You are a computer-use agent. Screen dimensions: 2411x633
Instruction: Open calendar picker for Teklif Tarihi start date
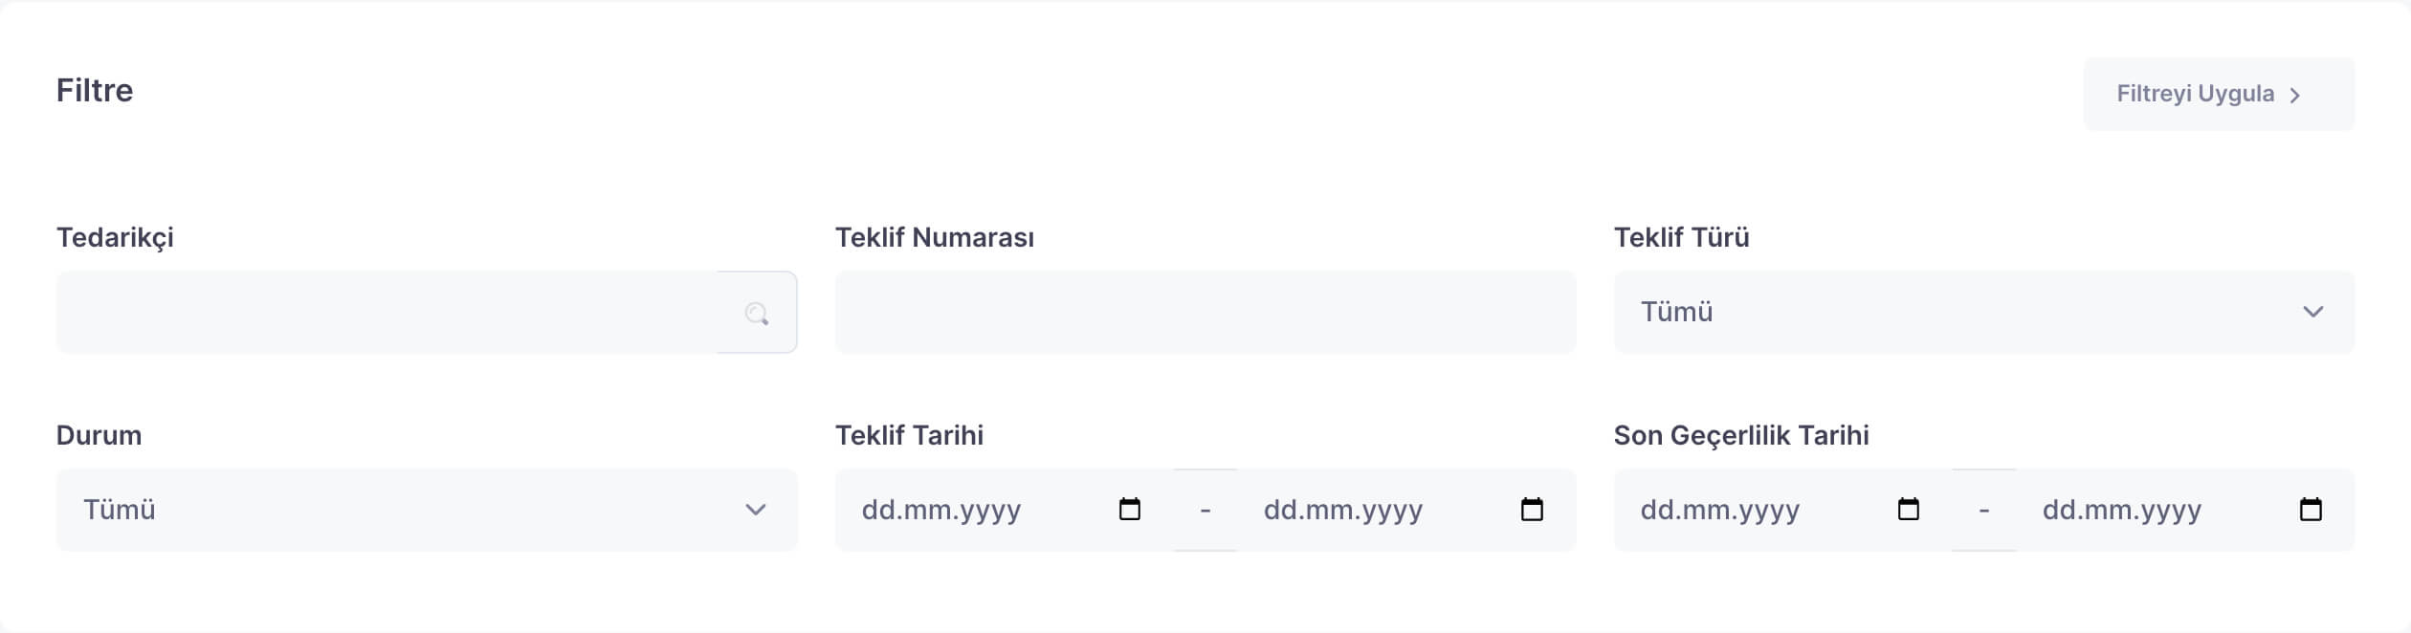1129,510
